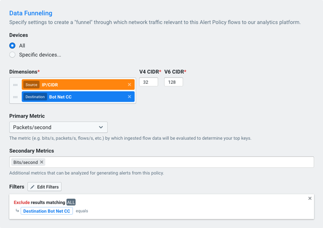323x228 pixels.
Task: Select the All devices radio button
Action: click(x=12, y=46)
